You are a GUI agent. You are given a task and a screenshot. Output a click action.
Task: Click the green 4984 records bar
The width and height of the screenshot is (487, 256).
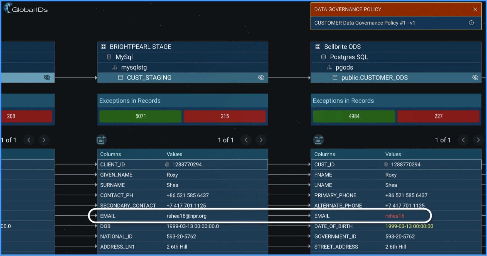click(354, 116)
